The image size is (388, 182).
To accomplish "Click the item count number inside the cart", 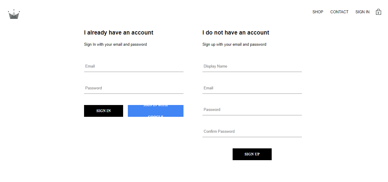I will pyautogui.click(x=378, y=13).
